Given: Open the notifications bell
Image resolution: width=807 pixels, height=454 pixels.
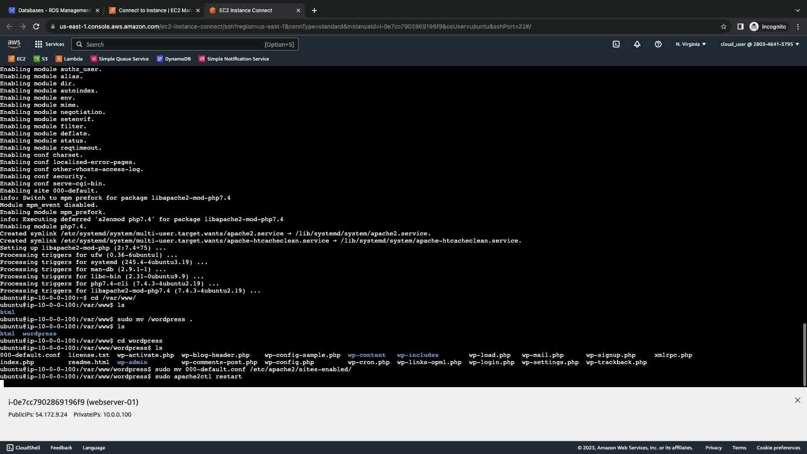Looking at the screenshot, I should [x=637, y=44].
